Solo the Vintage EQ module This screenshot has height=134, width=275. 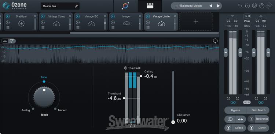point(78,22)
